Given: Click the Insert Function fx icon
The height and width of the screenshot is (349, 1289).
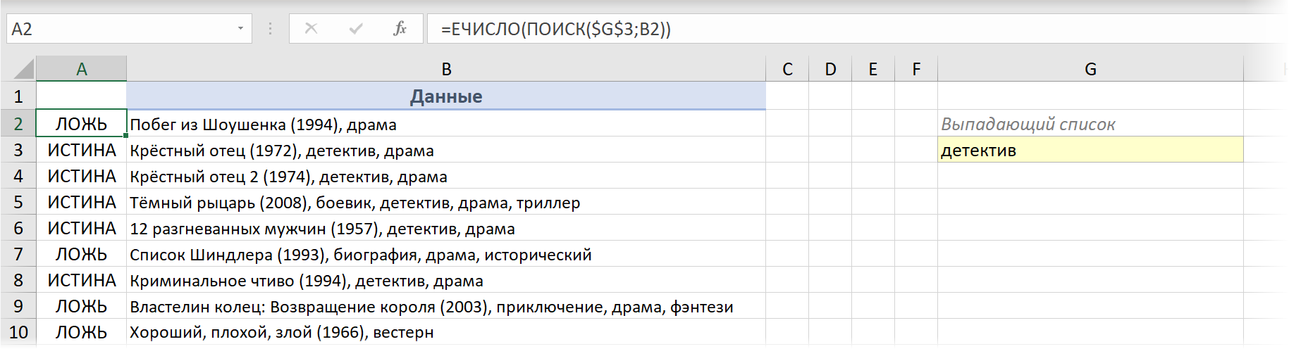Looking at the screenshot, I should tap(400, 29).
